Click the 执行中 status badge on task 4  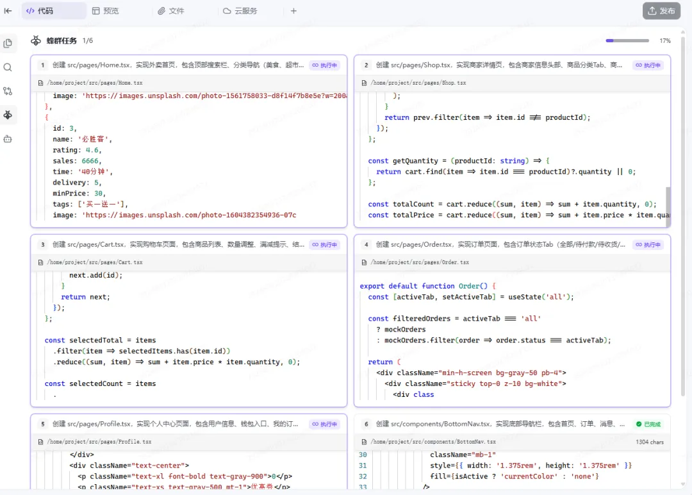648,244
